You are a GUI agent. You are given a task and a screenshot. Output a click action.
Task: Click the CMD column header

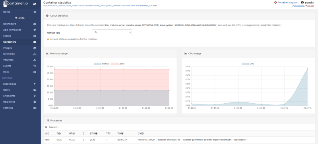pos(141,133)
